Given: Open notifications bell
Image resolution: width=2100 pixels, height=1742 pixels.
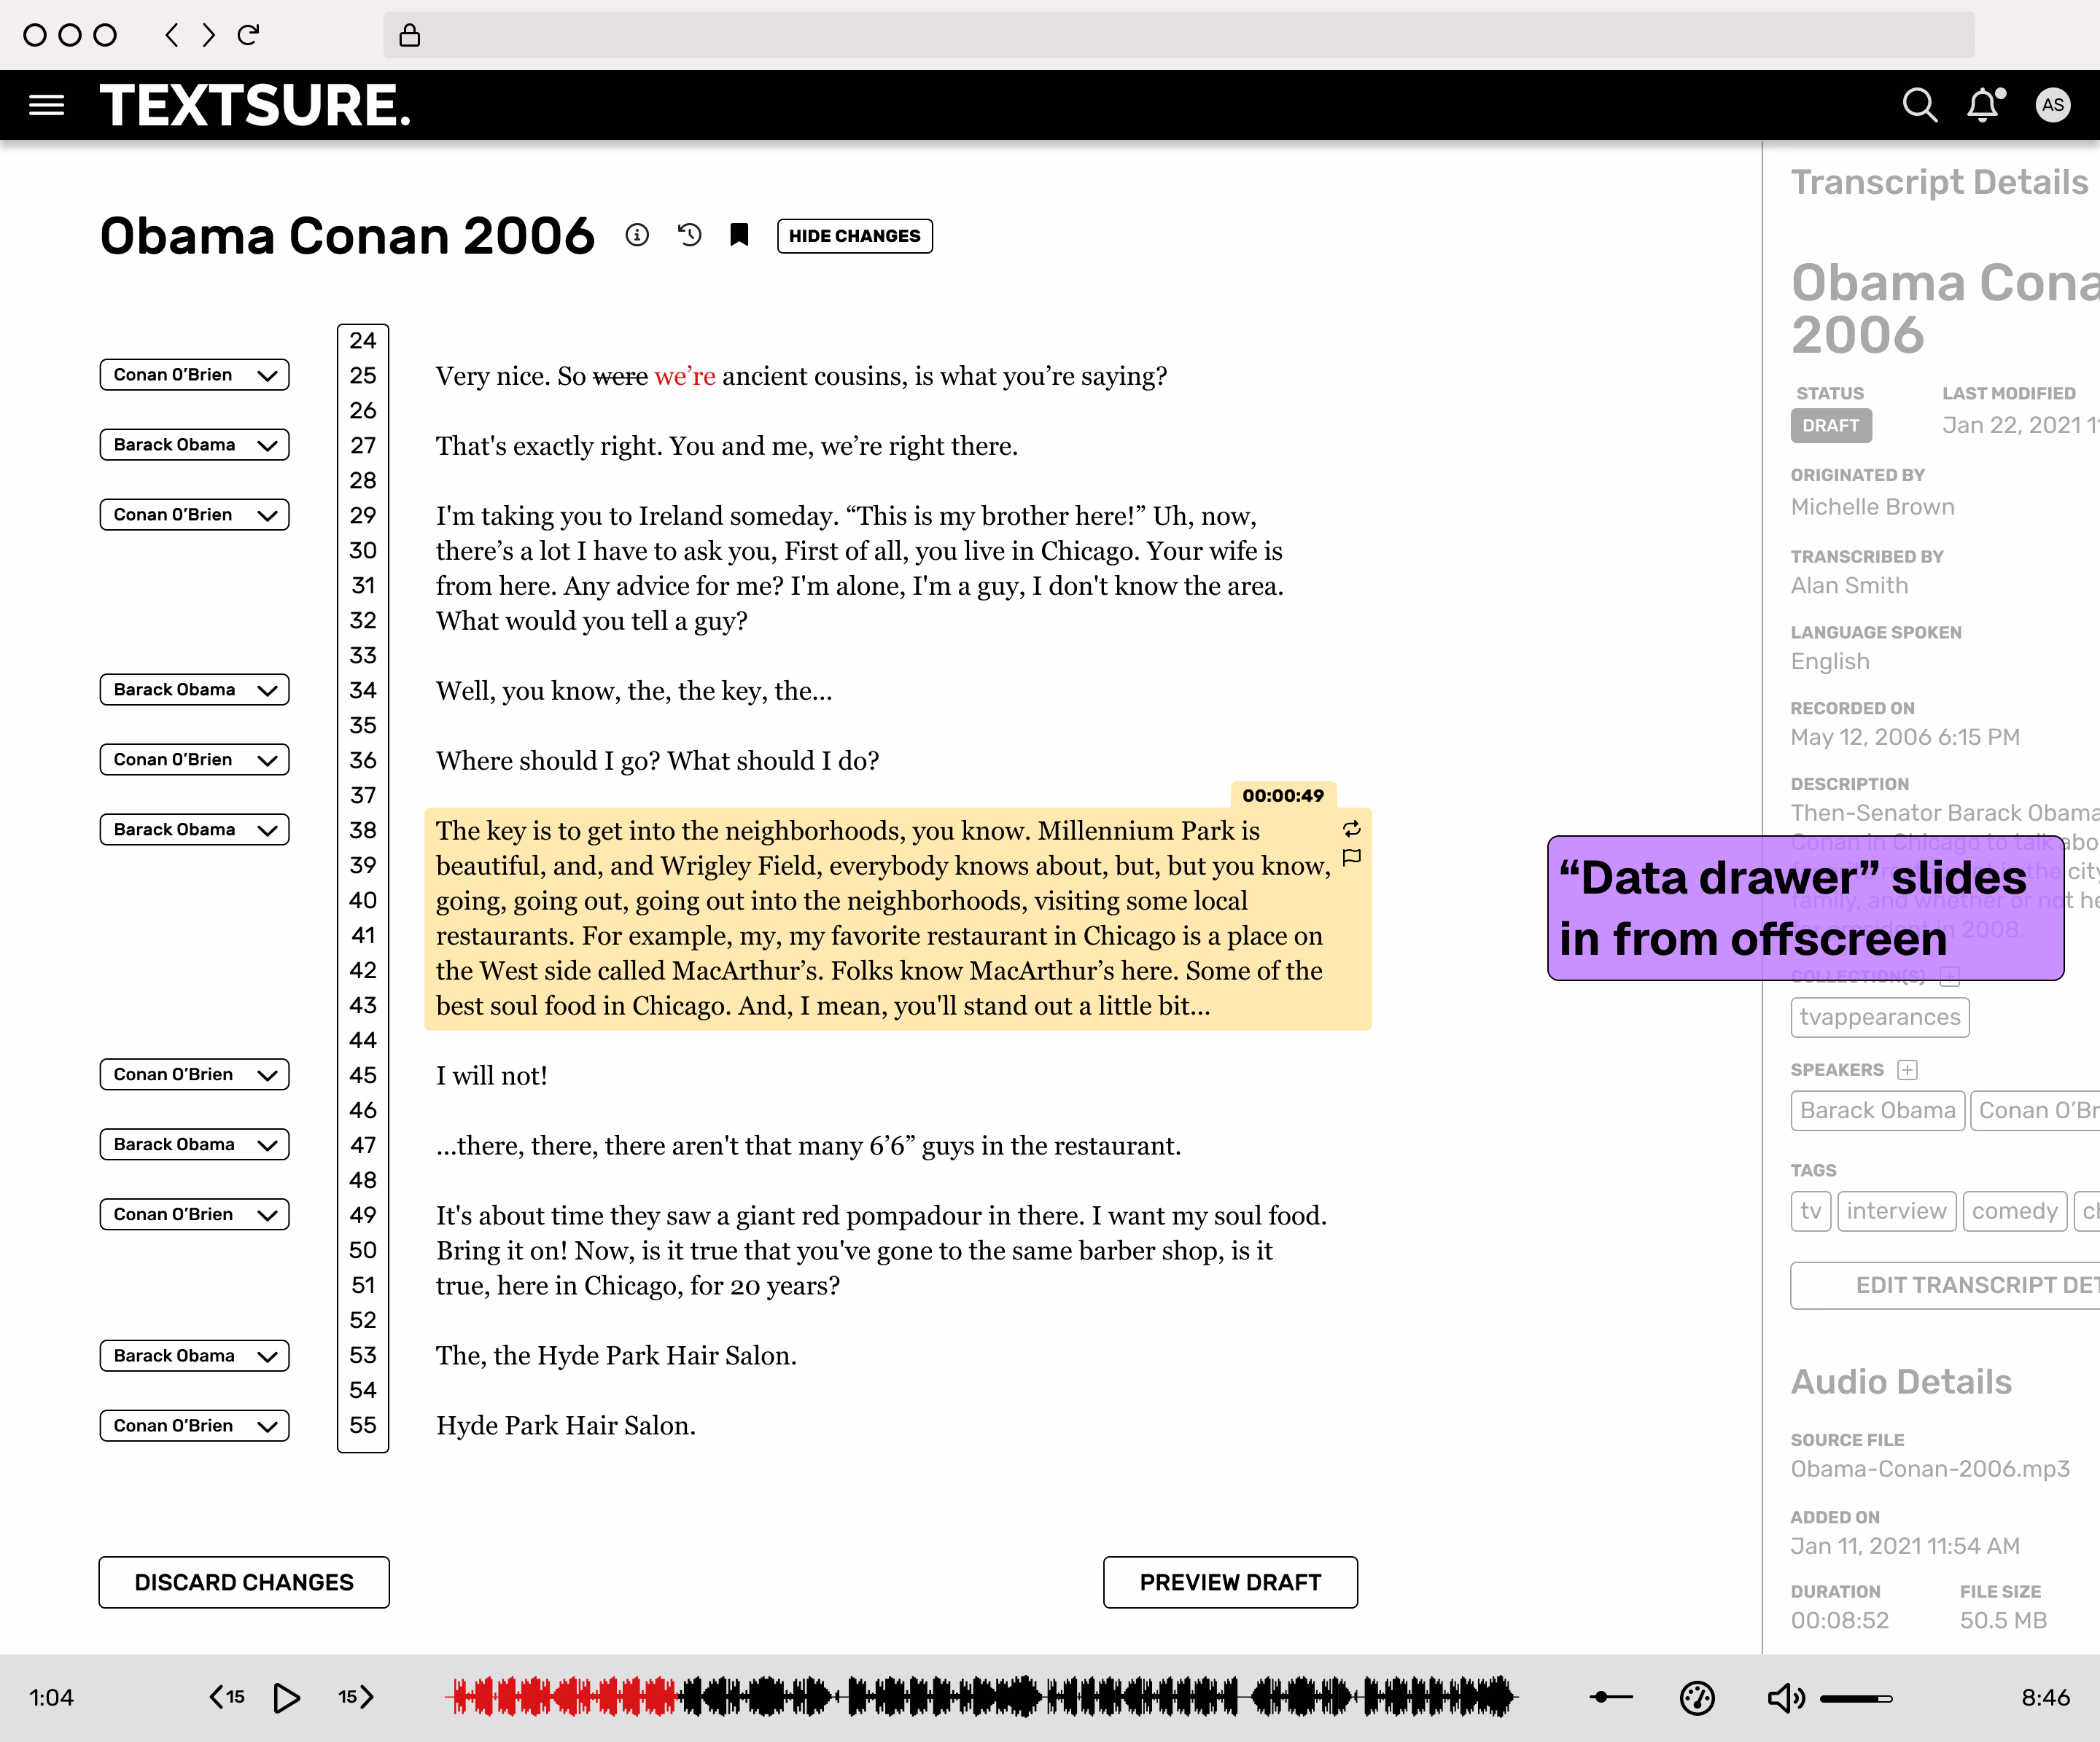Looking at the screenshot, I should click(1983, 104).
